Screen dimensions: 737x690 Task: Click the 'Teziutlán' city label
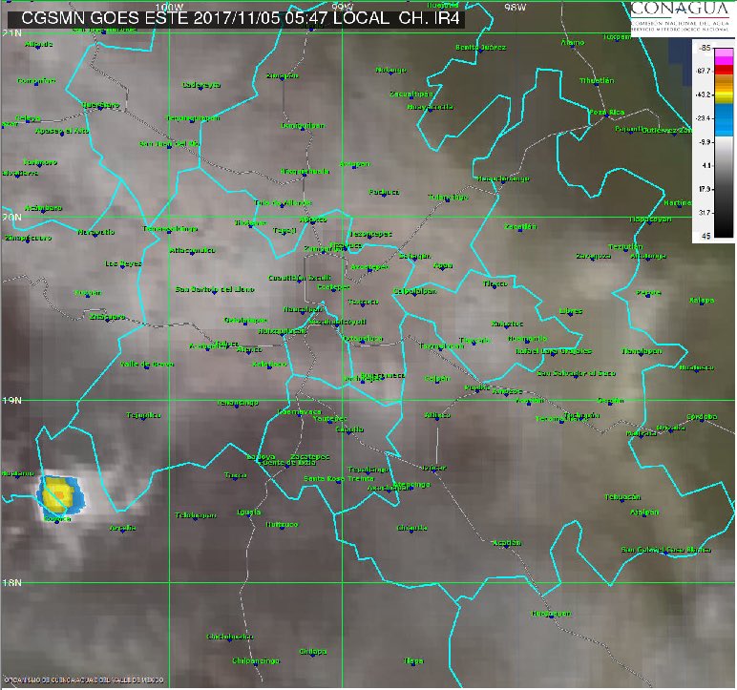click(x=625, y=247)
